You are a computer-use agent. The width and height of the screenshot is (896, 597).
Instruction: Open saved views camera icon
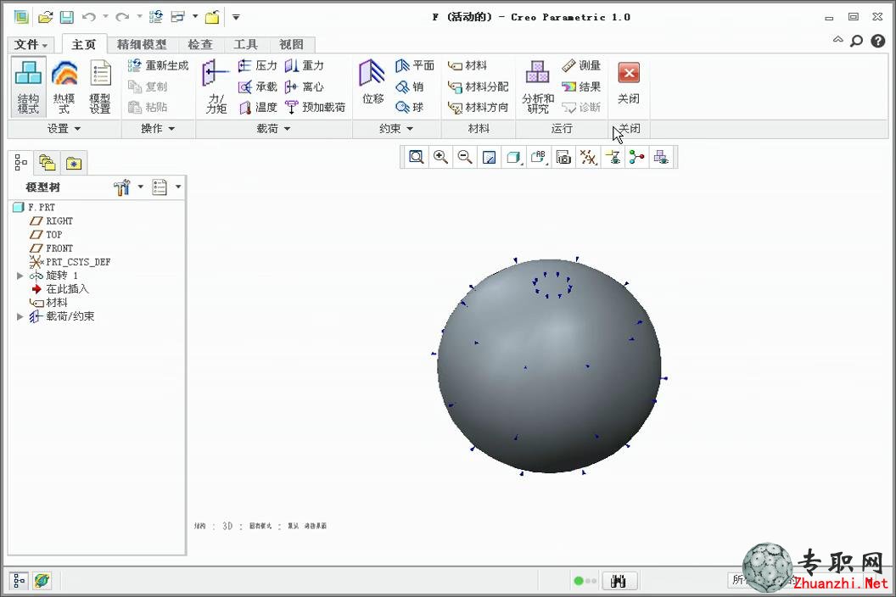[x=563, y=157]
